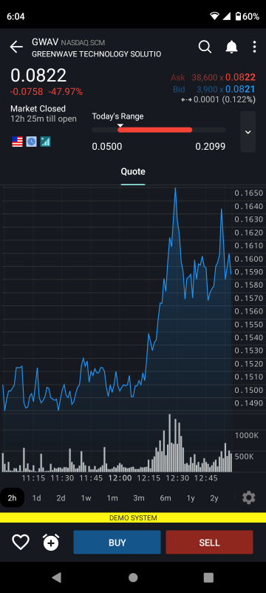The width and height of the screenshot is (266, 593).
Task: Tap the Wi-Fi status icon
Action: (215, 16)
